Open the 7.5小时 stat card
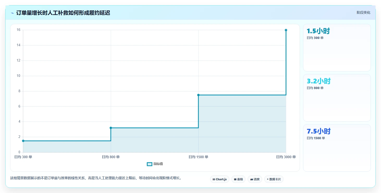 (337, 148)
